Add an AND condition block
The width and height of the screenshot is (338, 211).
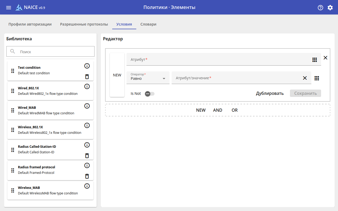pyautogui.click(x=218, y=110)
